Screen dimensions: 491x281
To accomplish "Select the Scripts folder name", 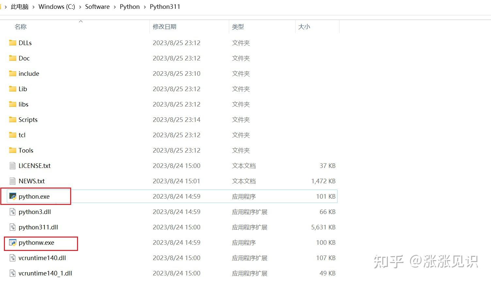I will pos(28,120).
